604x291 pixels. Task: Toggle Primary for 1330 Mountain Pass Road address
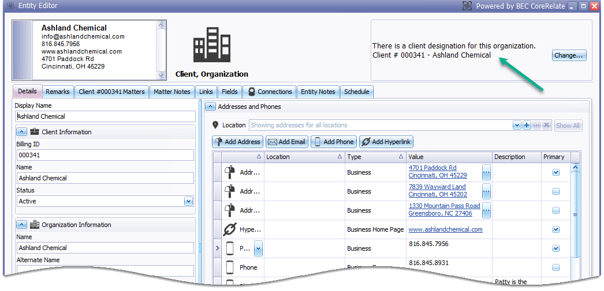(556, 210)
